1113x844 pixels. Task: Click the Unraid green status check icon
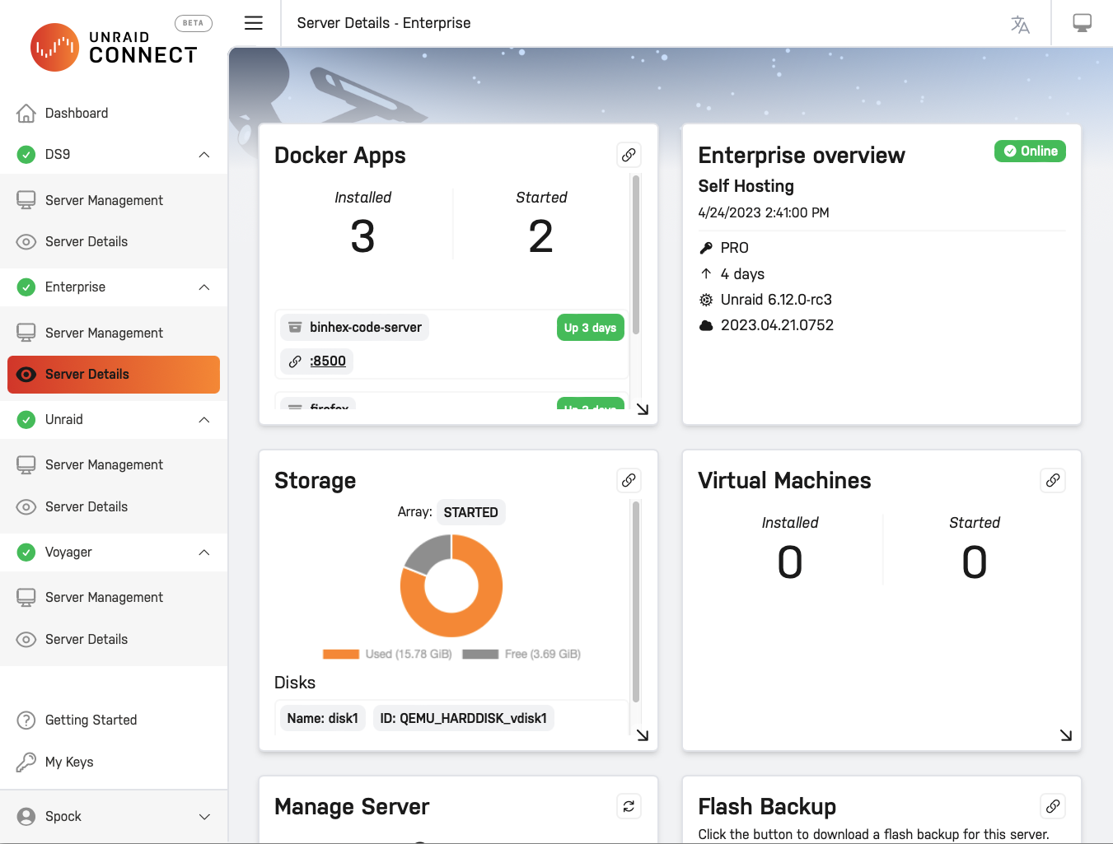(26, 419)
